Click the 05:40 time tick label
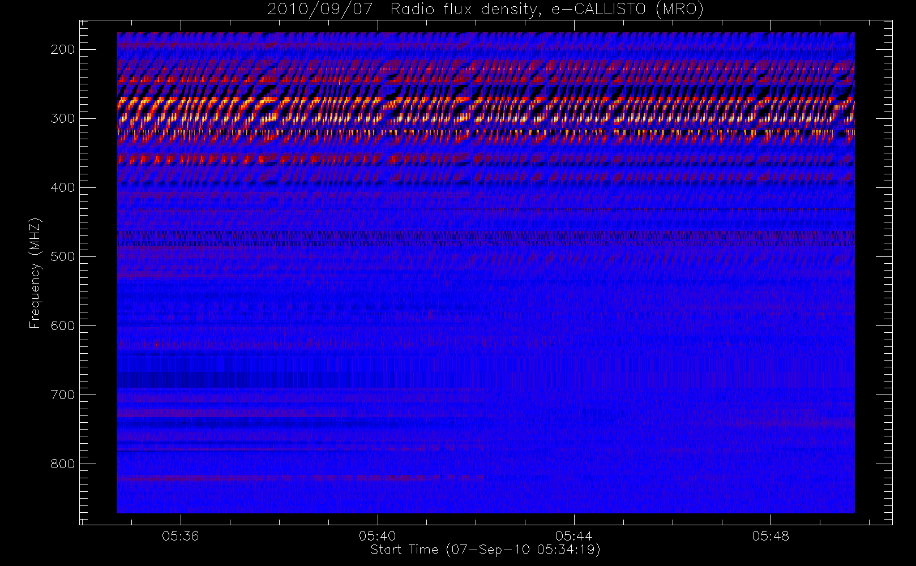Viewport: 916px width, 566px height. 377,535
